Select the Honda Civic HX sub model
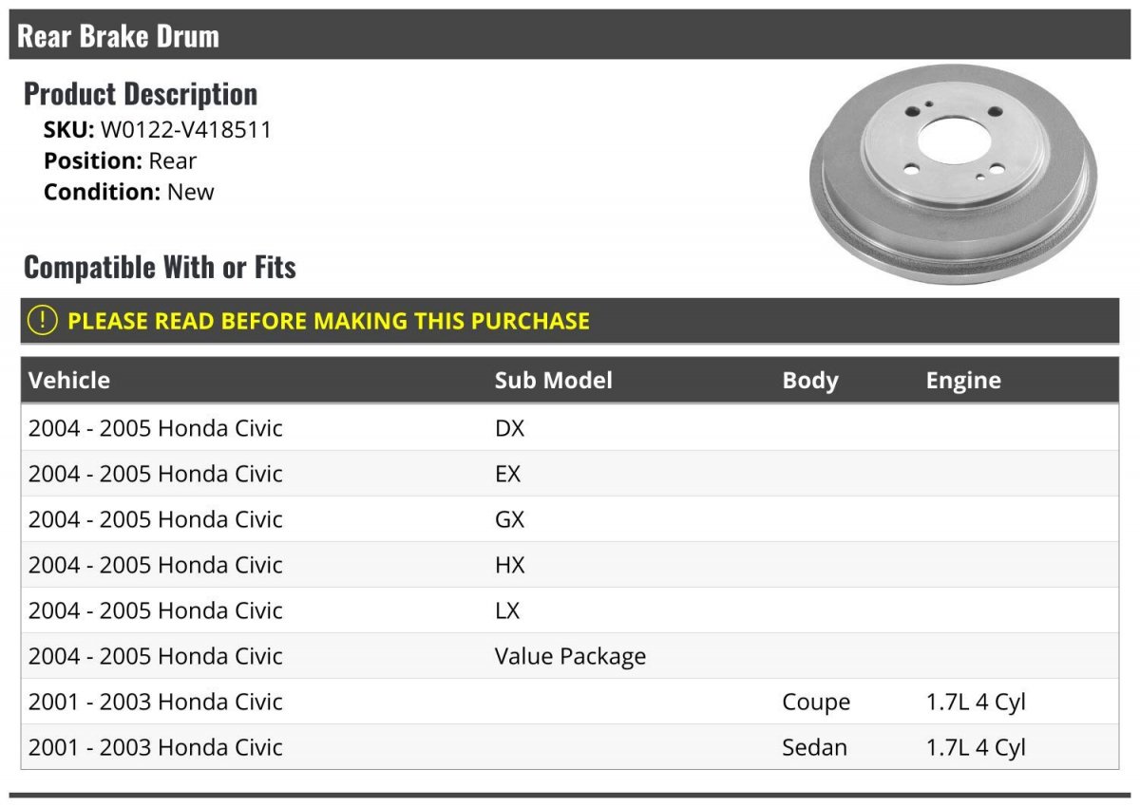This screenshot has width=1140, height=807. pos(510,565)
